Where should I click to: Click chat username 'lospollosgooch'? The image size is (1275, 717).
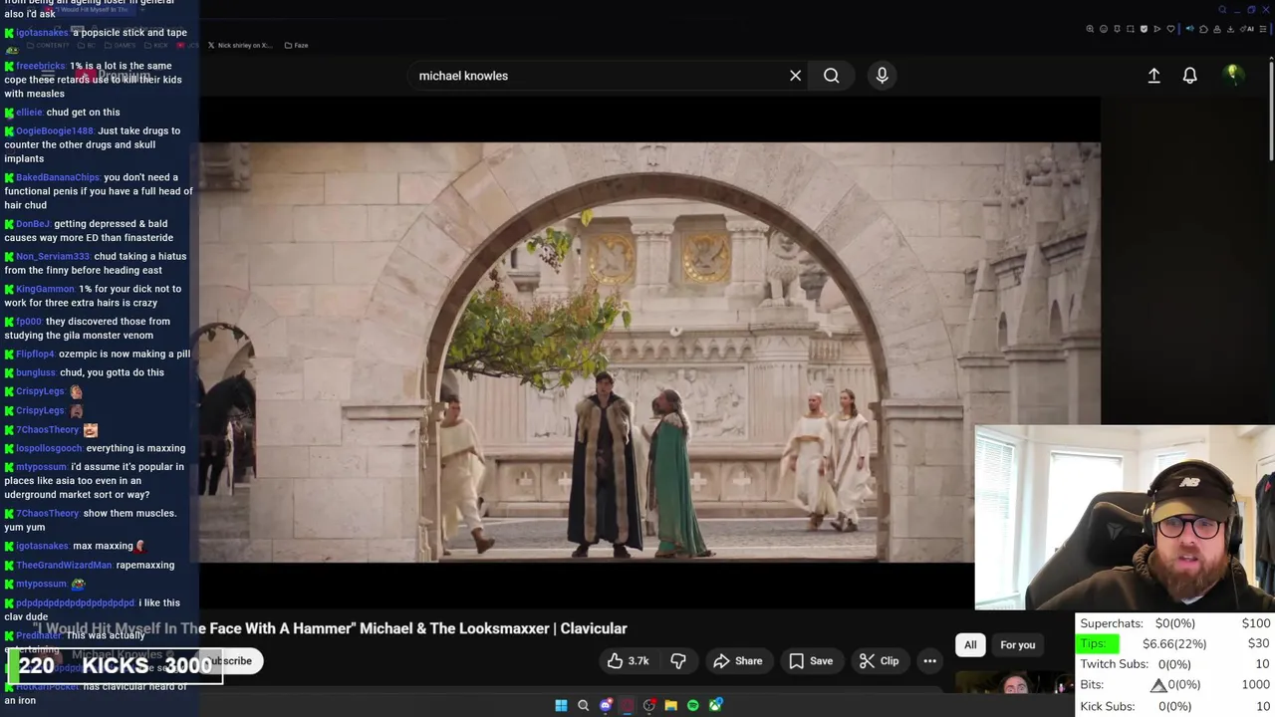pyautogui.click(x=49, y=448)
